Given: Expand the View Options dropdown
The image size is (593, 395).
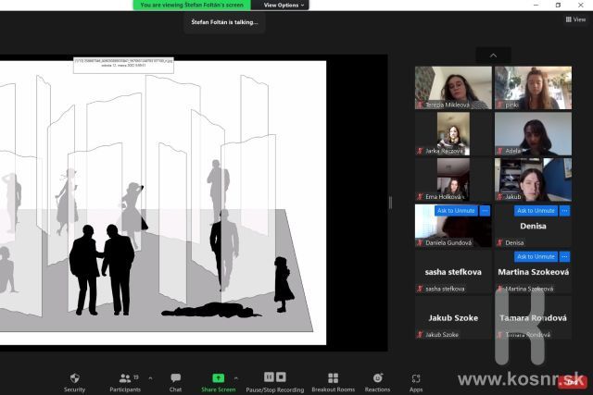Looking at the screenshot, I should point(282,5).
